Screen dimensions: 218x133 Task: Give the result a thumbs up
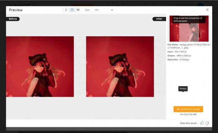pos(202,123)
